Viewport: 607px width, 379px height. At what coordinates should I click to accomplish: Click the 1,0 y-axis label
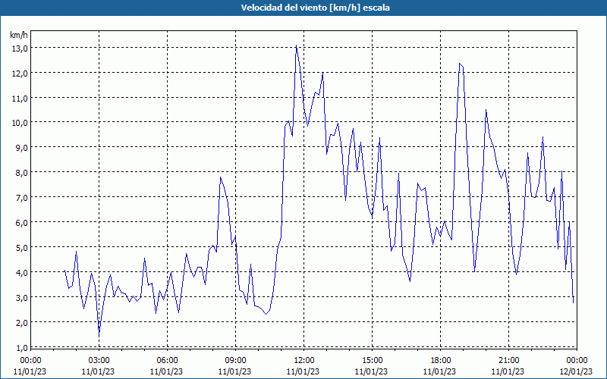click(x=22, y=348)
